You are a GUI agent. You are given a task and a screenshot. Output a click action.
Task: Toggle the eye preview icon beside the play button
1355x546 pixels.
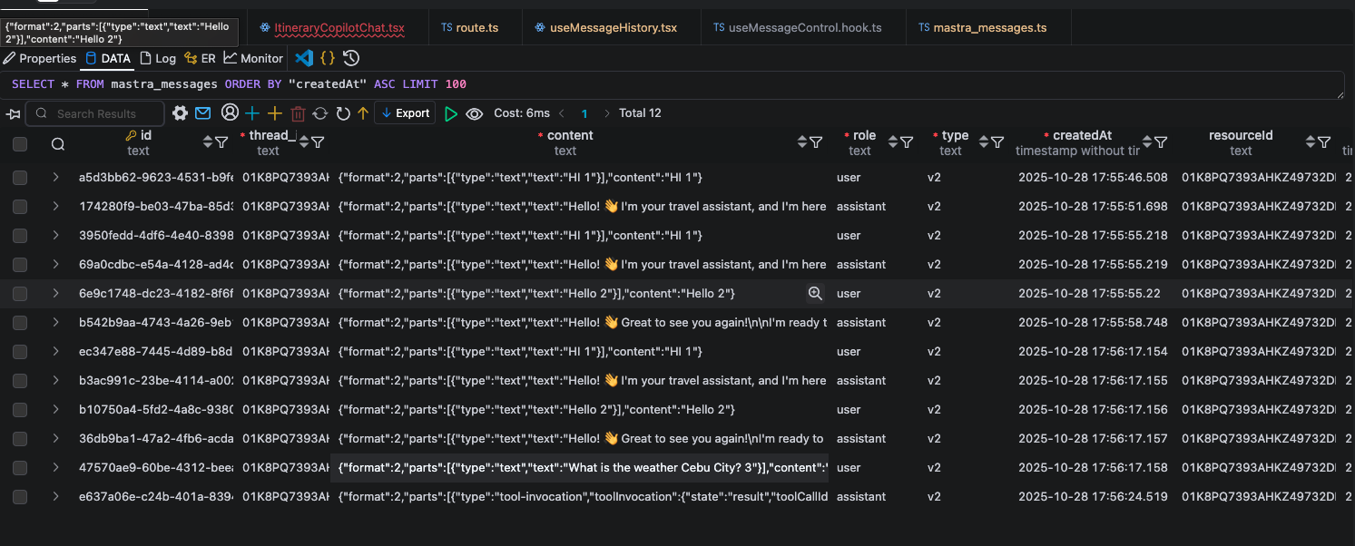tap(475, 113)
